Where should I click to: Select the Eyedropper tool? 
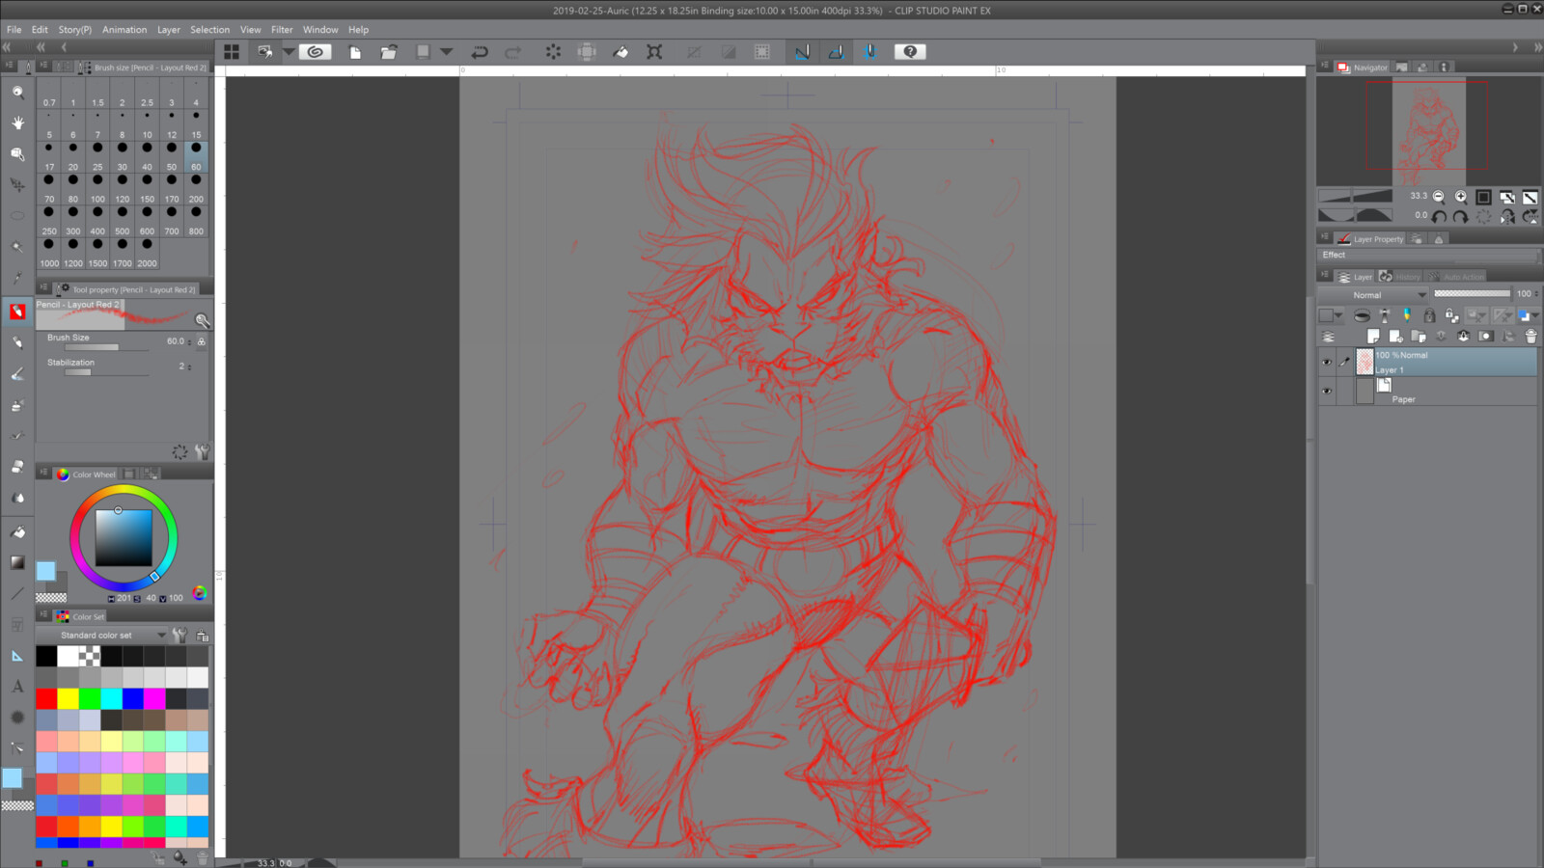(x=17, y=279)
